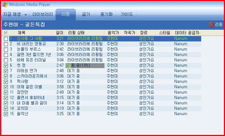Check the box for track 5 비에 젖은 터미널

(6, 60)
